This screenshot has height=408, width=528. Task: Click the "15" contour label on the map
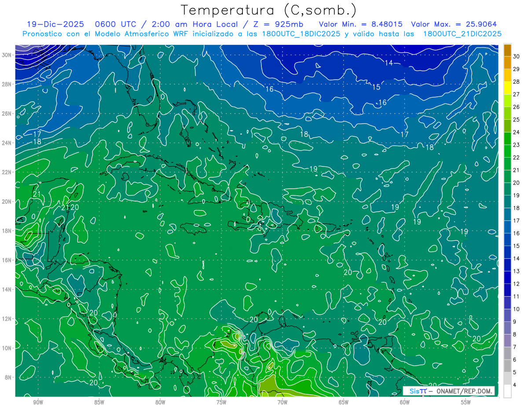pyautogui.click(x=376, y=87)
